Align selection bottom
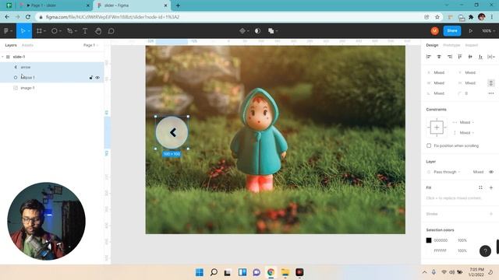 480,57
